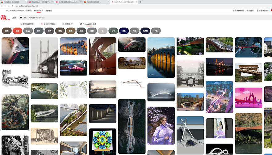Open the Chinese fantasy town illustration
The height and width of the screenshot is (155, 272).
click(x=15, y=112)
